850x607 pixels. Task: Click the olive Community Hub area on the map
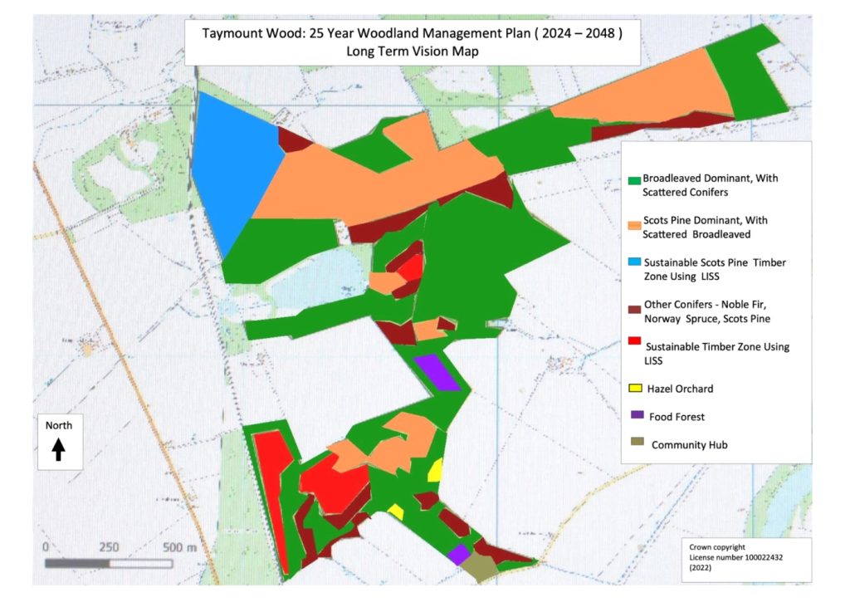click(x=481, y=567)
